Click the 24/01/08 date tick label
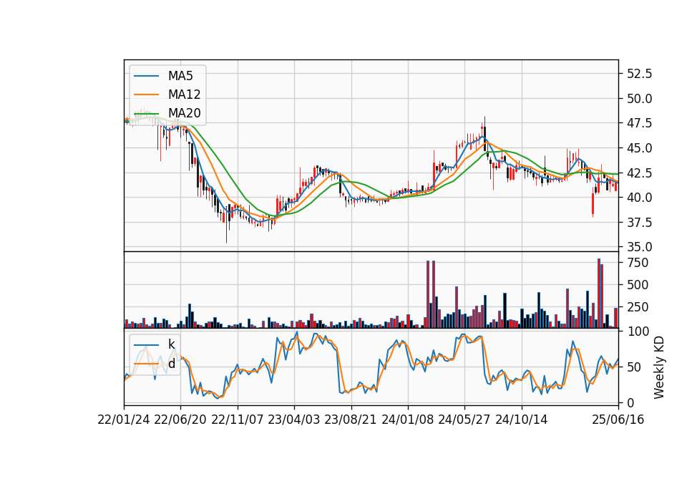Screen dimensions: 687x494 [407, 420]
